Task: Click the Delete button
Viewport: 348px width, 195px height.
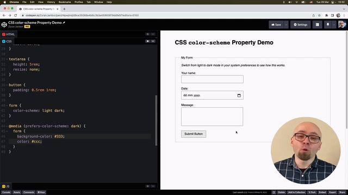Action: click(282, 192)
